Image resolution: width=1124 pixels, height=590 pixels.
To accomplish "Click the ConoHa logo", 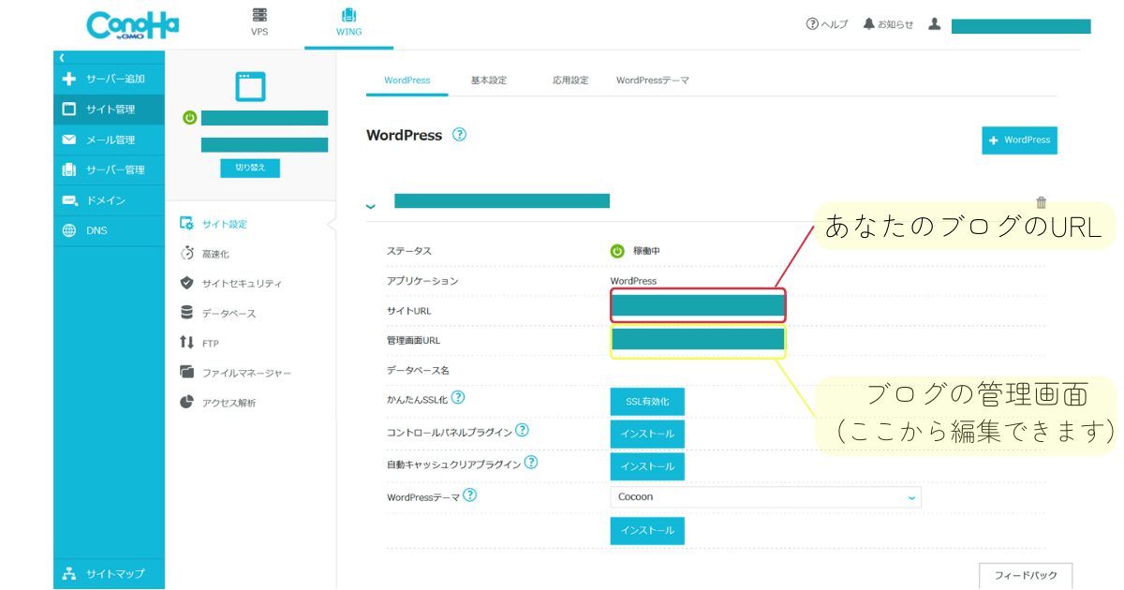I will [132, 25].
